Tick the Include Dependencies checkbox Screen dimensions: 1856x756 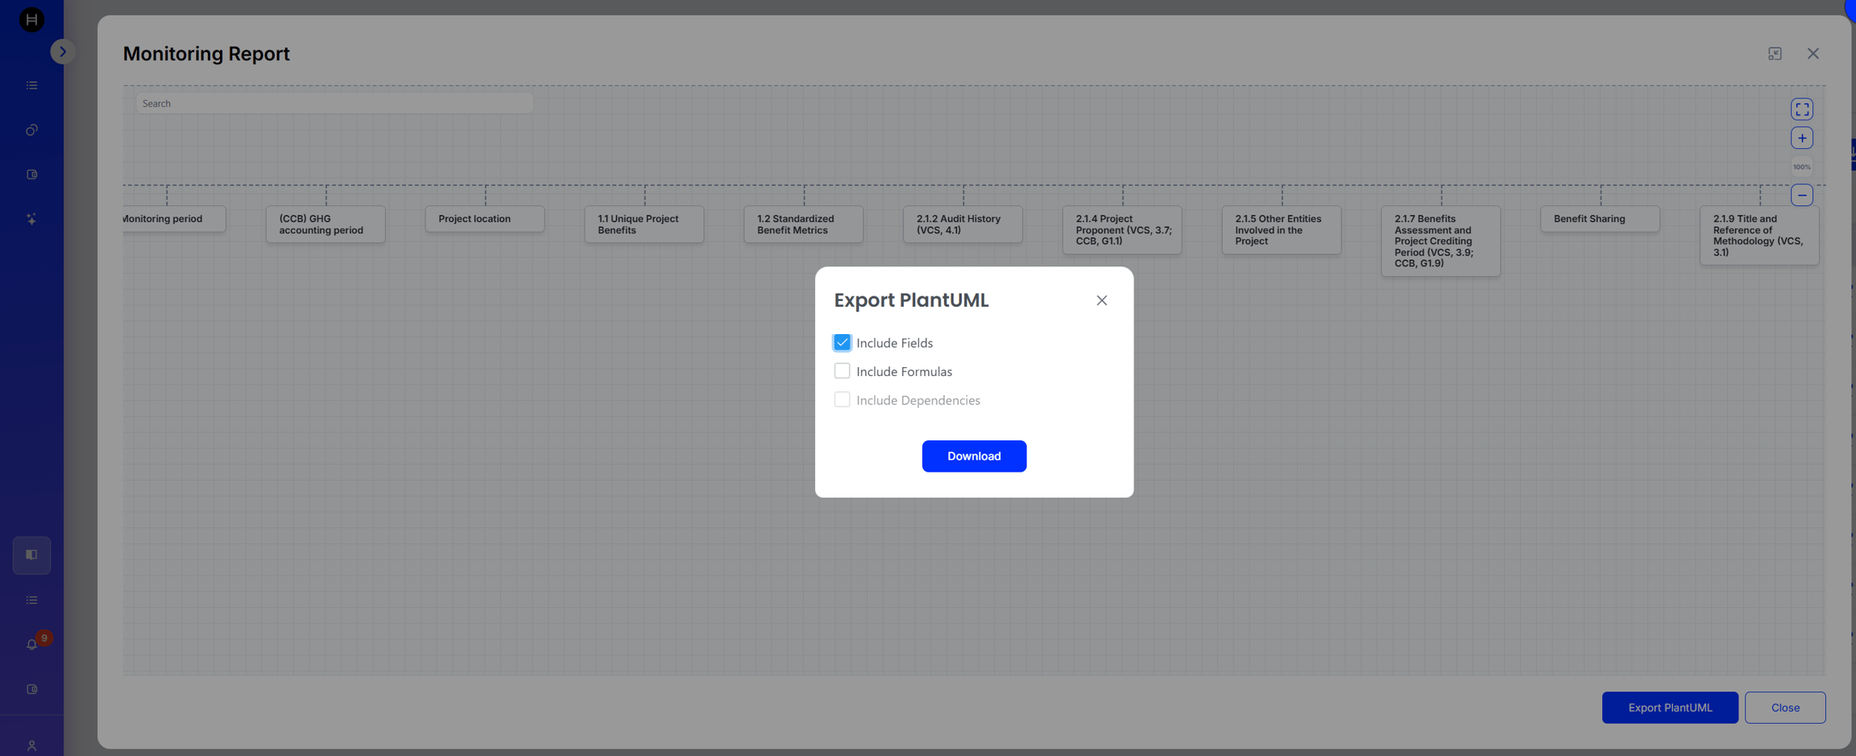tap(842, 400)
